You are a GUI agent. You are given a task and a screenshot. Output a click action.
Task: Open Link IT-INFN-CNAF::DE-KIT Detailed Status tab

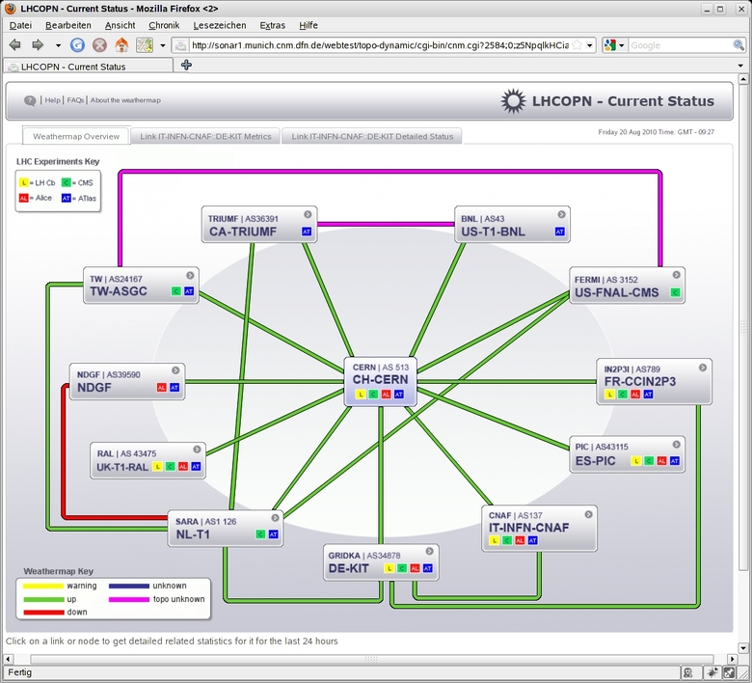372,136
